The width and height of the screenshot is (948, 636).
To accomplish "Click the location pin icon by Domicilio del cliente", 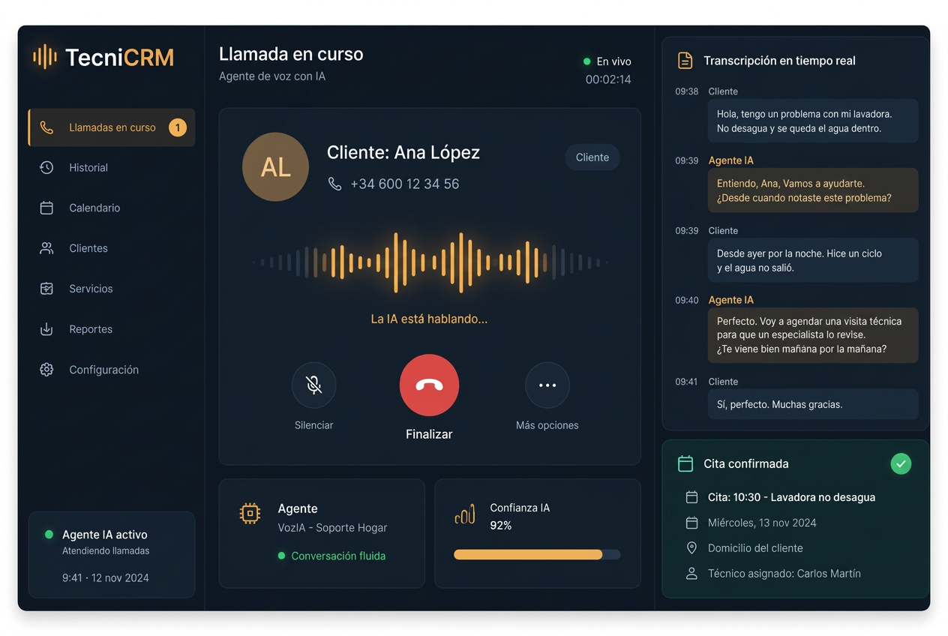I will [x=691, y=548].
